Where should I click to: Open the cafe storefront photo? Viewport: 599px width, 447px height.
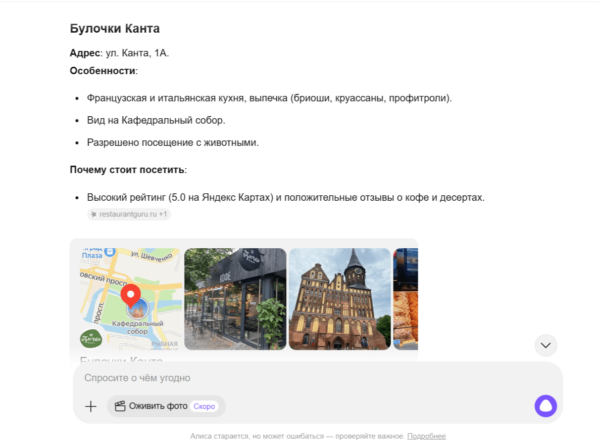[x=235, y=299]
